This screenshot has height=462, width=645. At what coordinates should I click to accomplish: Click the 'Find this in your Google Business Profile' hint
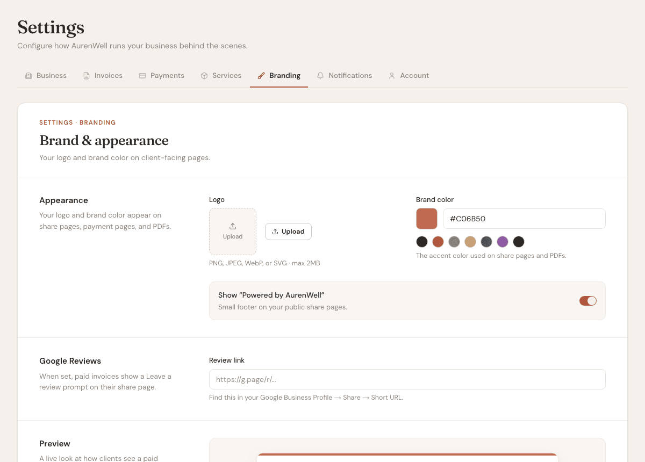point(306,398)
